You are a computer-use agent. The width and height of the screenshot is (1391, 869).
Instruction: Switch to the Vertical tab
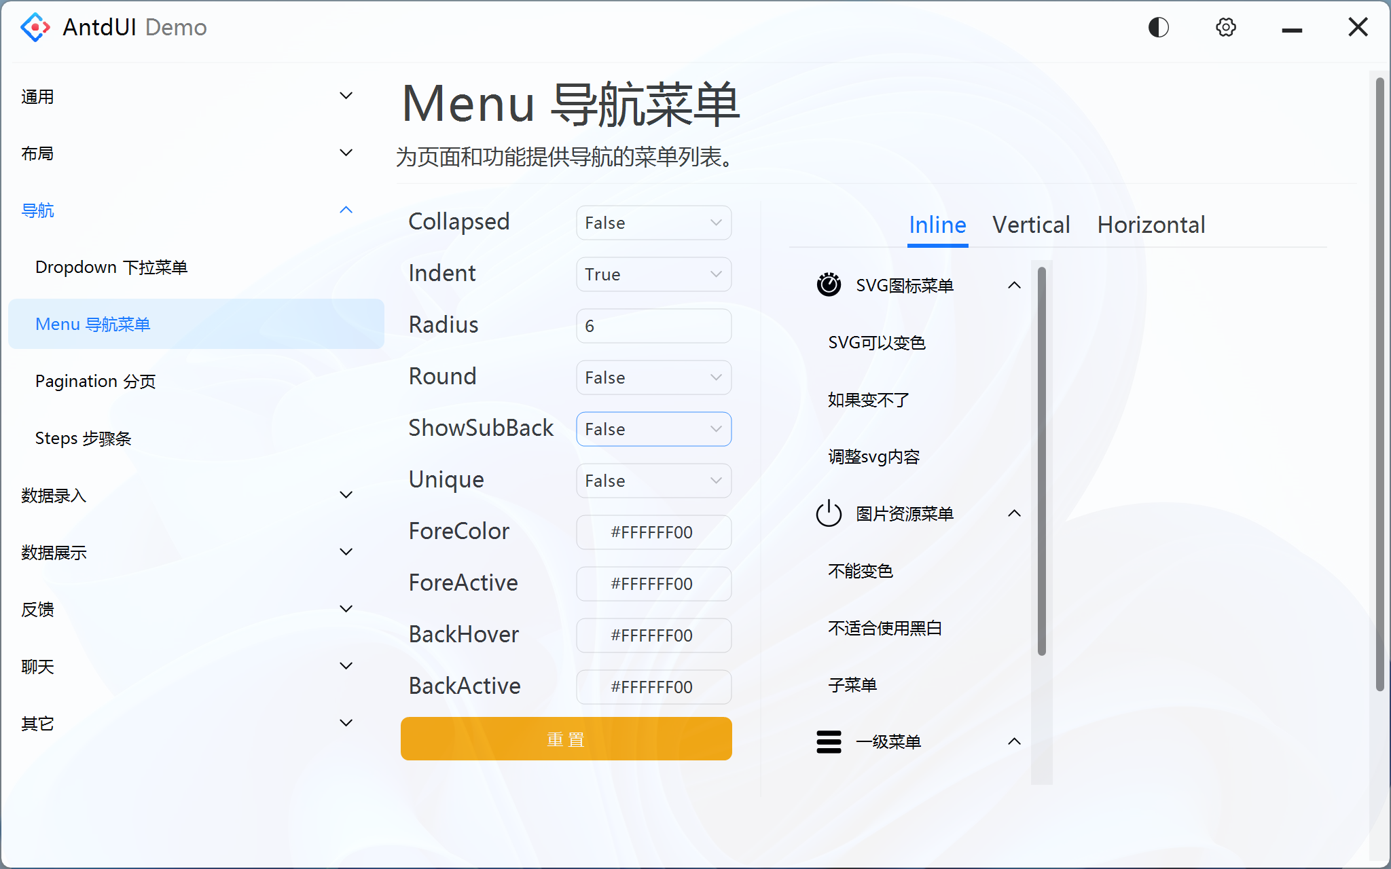tap(1030, 225)
